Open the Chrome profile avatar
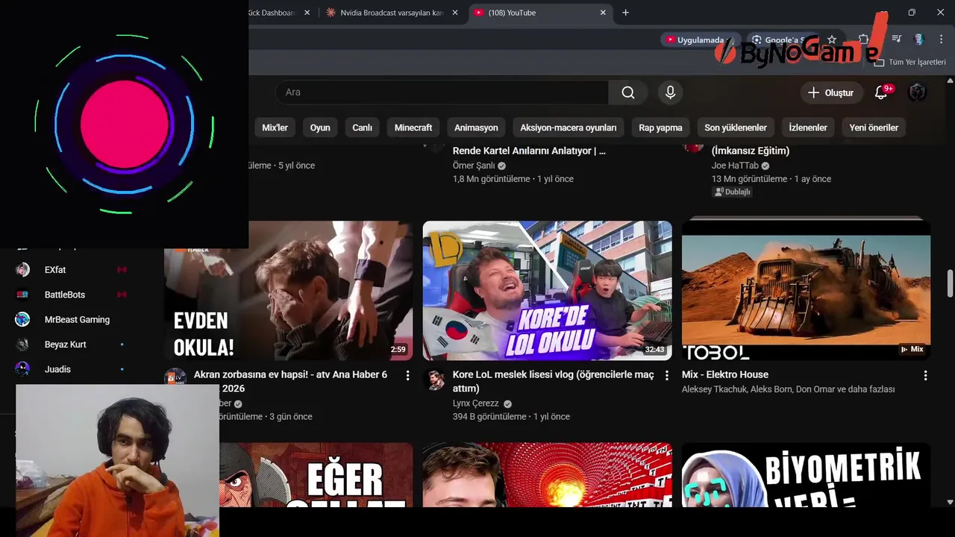The image size is (955, 537). pos(919,40)
